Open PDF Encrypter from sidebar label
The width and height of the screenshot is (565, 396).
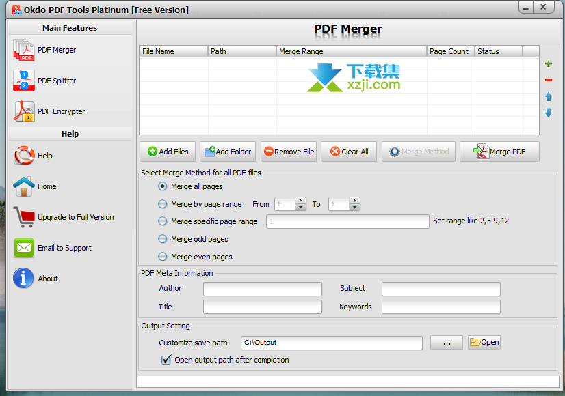point(62,111)
